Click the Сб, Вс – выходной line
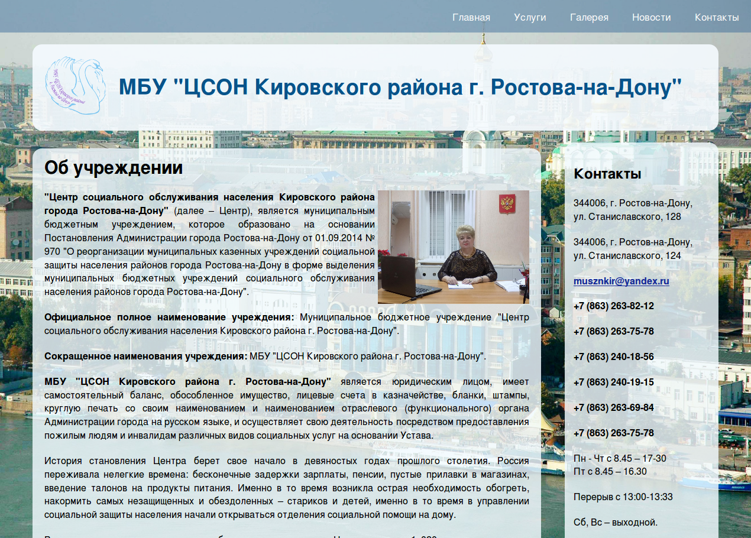751x538 pixels. (x=616, y=523)
